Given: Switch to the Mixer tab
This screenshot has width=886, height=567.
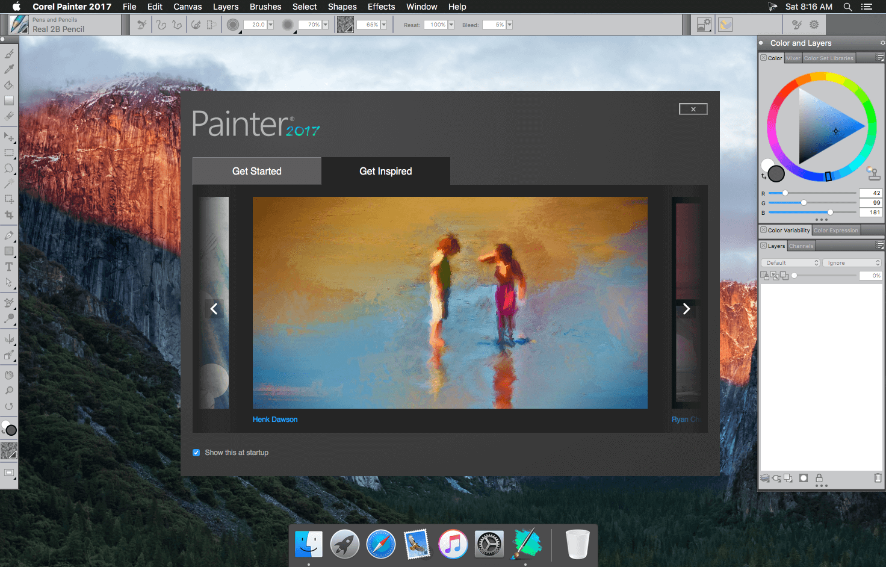Looking at the screenshot, I should [793, 58].
